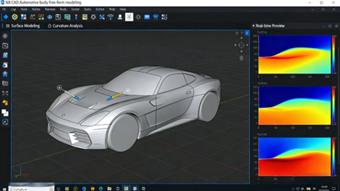The image size is (340, 191).
Task: Click the gear icon in top toolbar
Action: tap(93, 17)
